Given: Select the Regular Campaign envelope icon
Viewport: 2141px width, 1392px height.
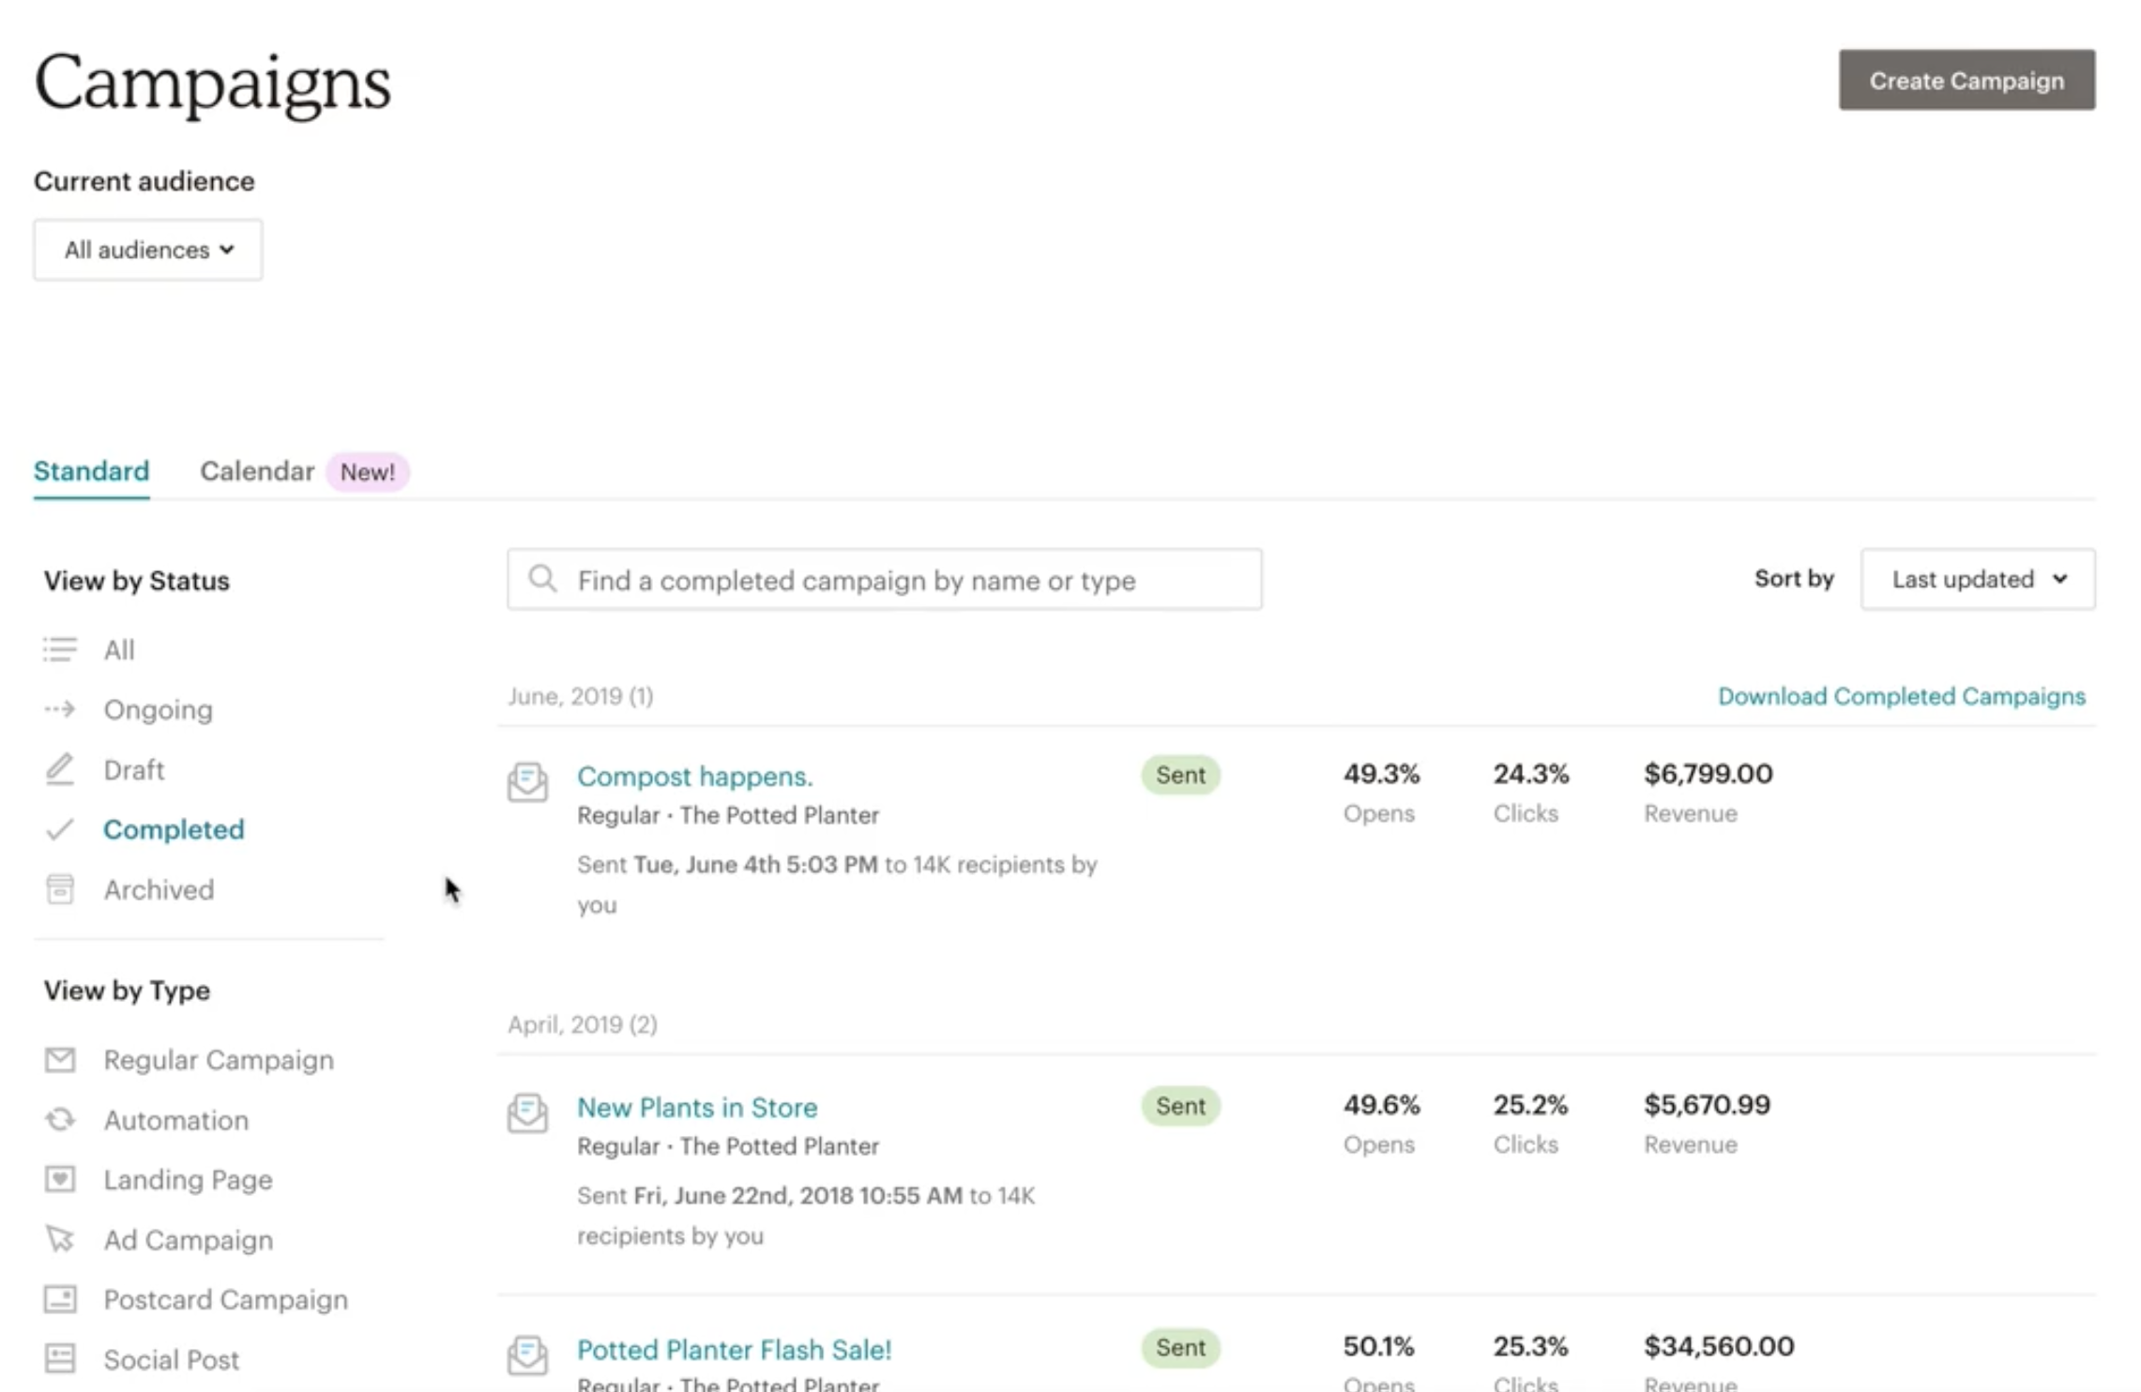Looking at the screenshot, I should (x=60, y=1059).
